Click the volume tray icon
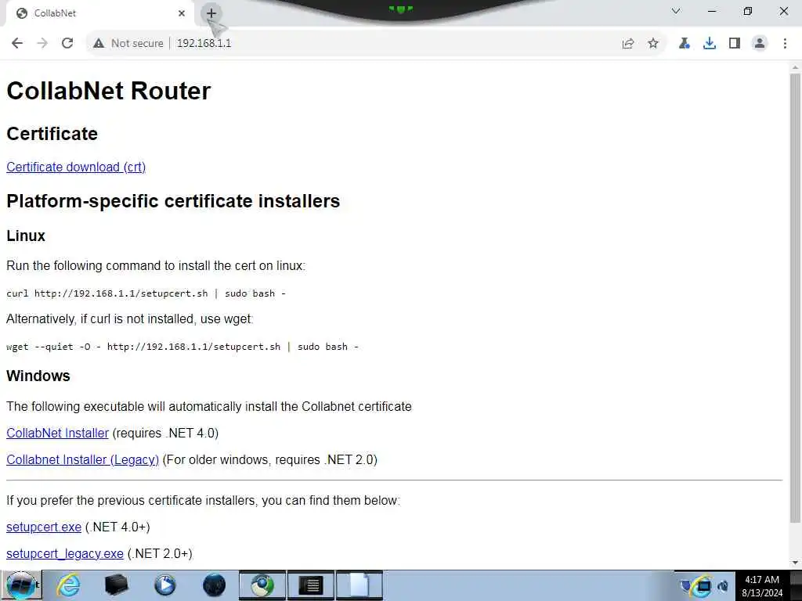 tap(723, 585)
